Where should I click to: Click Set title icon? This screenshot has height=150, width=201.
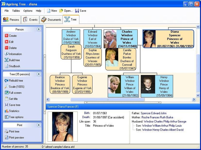tap(6, 99)
